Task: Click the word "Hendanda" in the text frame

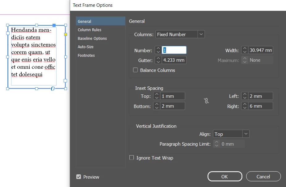Action: click(24, 30)
